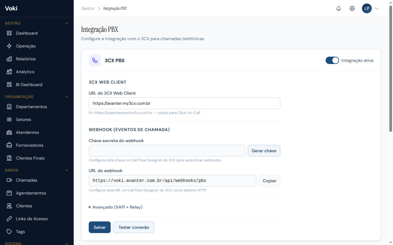The height and width of the screenshot is (245, 393).
Task: Collapse the GESTÃO sidebar section
Action: (67, 23)
